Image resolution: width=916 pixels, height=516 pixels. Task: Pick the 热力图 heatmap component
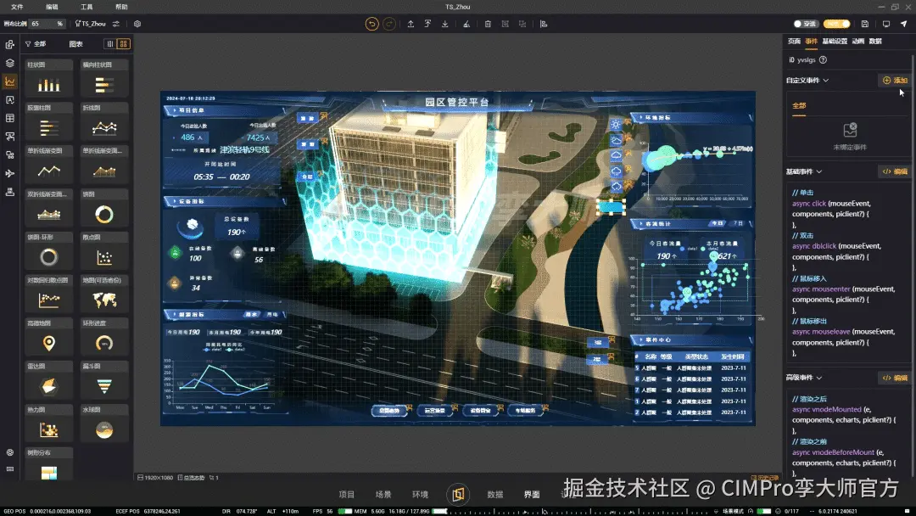(x=49, y=425)
